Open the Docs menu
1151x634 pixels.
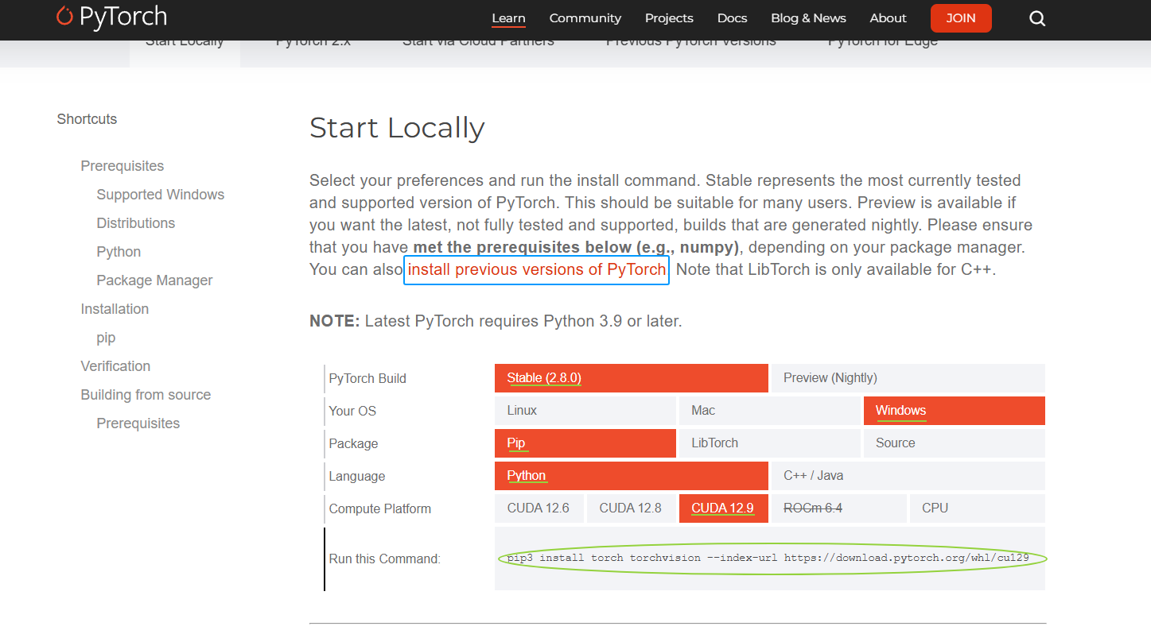(732, 18)
